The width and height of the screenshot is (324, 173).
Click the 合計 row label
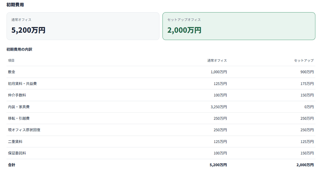(x=12, y=165)
